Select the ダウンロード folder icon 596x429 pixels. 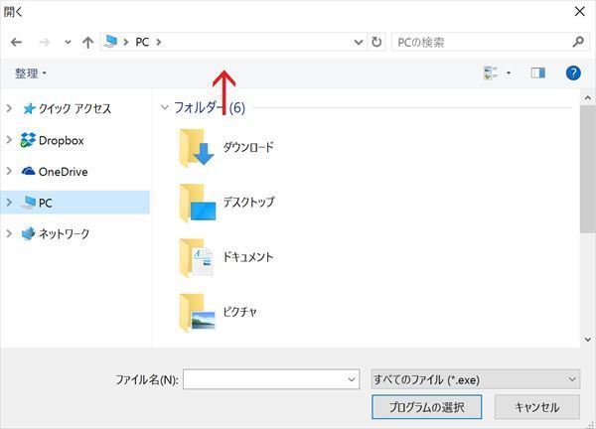coord(197,147)
